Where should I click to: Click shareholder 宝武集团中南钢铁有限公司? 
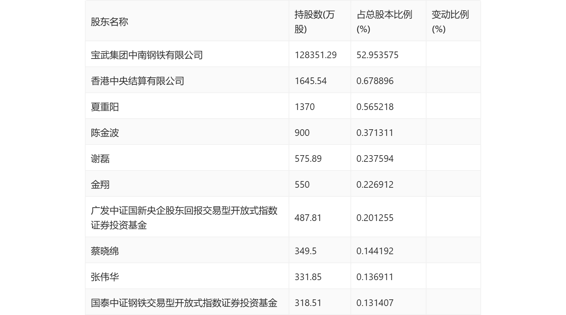[x=147, y=55]
